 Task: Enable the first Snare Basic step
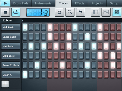(25, 37)
